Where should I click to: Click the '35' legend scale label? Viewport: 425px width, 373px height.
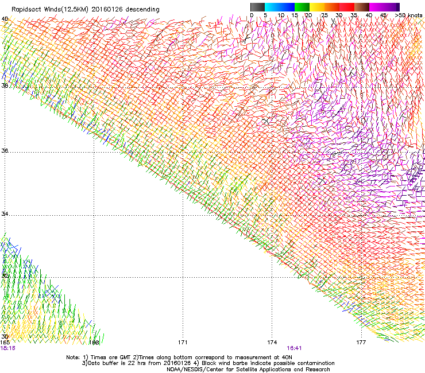(x=354, y=15)
